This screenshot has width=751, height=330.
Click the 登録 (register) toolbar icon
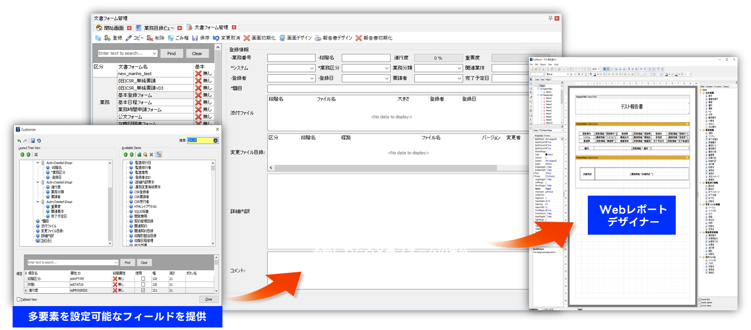tap(108, 38)
